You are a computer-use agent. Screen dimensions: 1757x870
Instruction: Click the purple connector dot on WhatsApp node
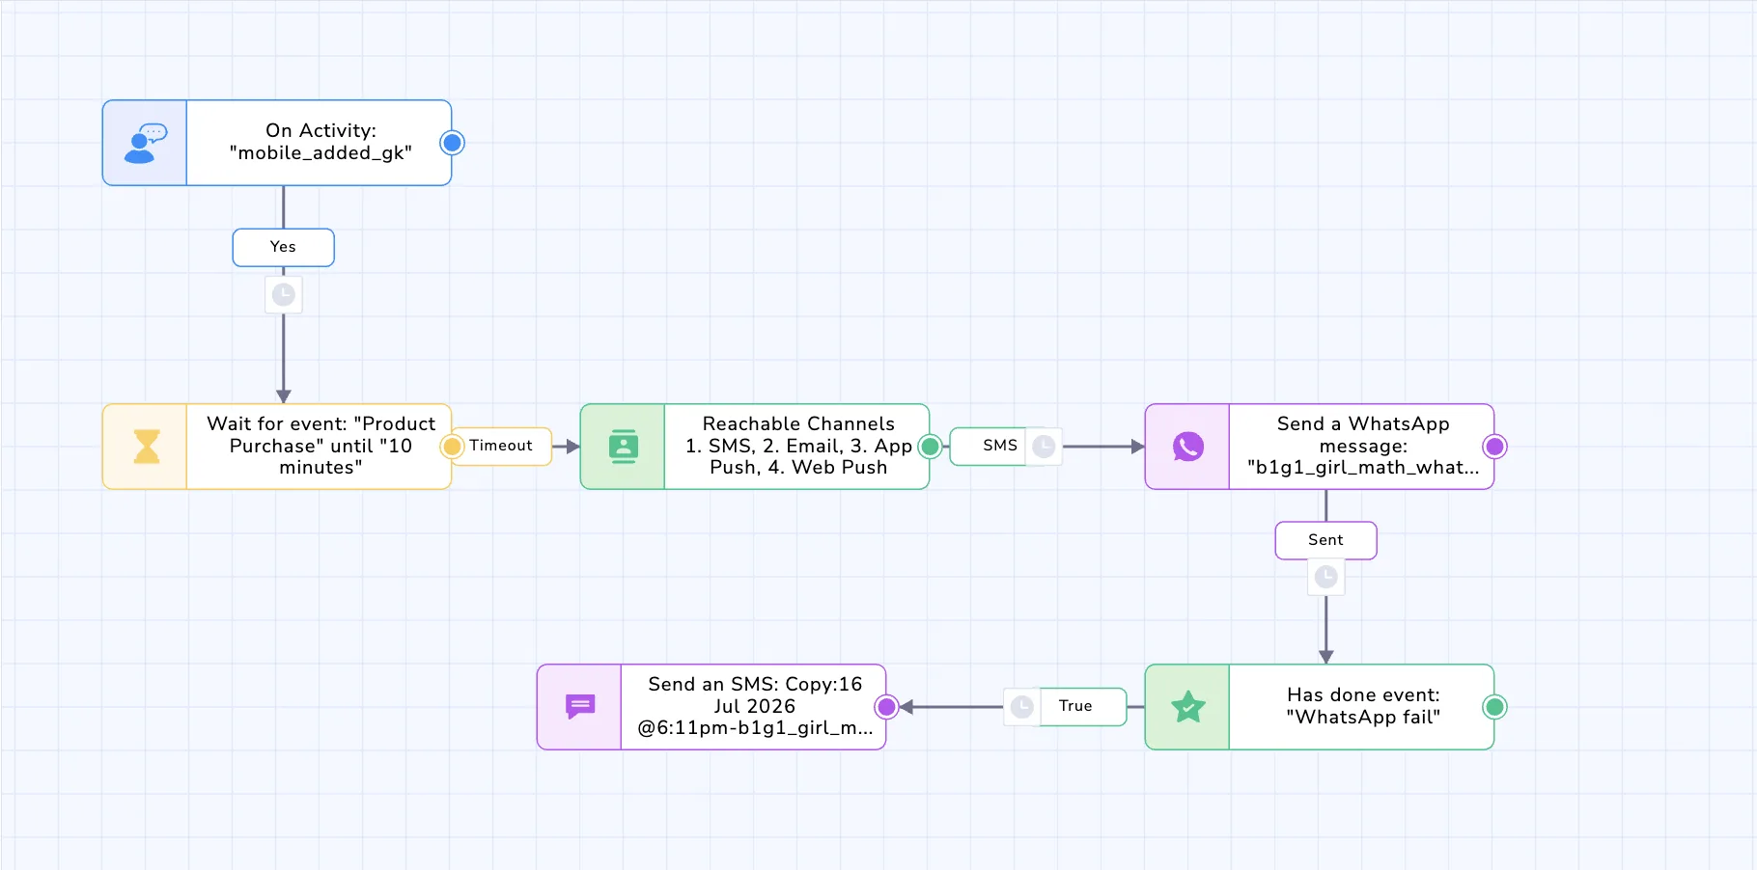click(1494, 447)
